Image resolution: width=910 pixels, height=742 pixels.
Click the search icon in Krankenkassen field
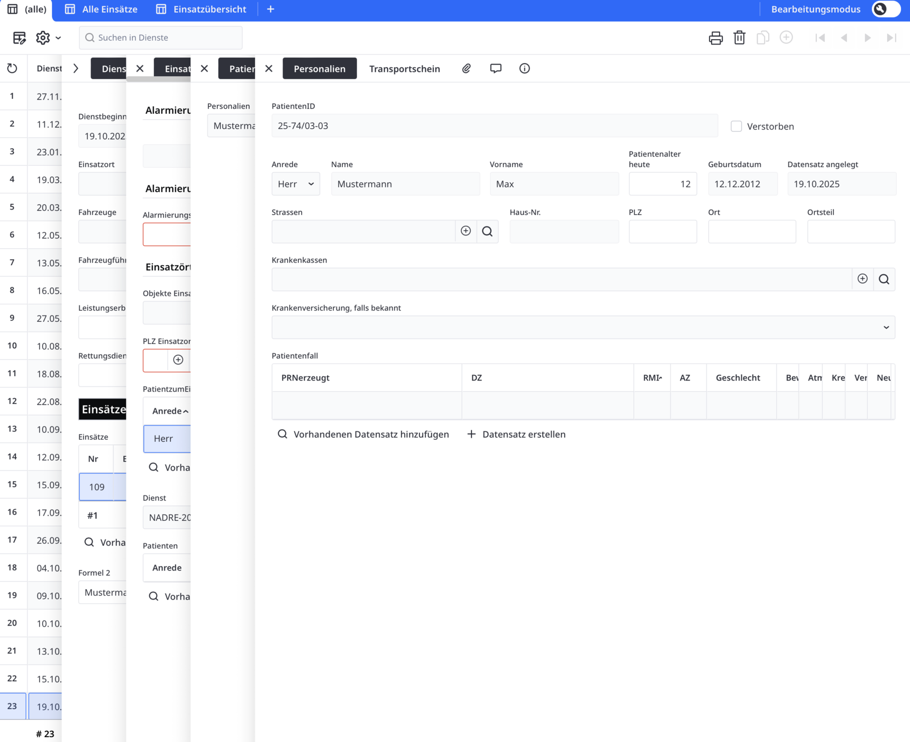click(x=884, y=279)
